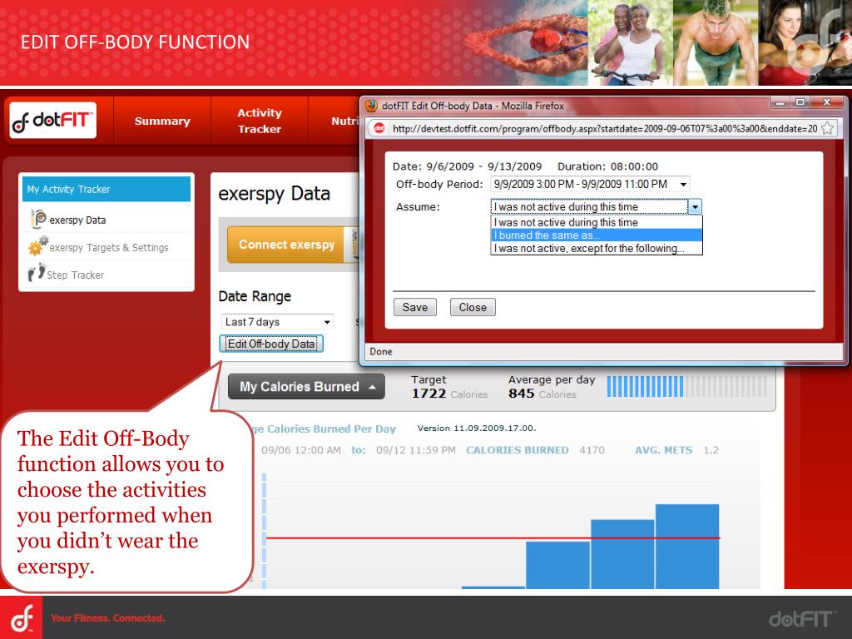Click the footprints Step Tracker icon
The image size is (852, 639).
coord(37,272)
